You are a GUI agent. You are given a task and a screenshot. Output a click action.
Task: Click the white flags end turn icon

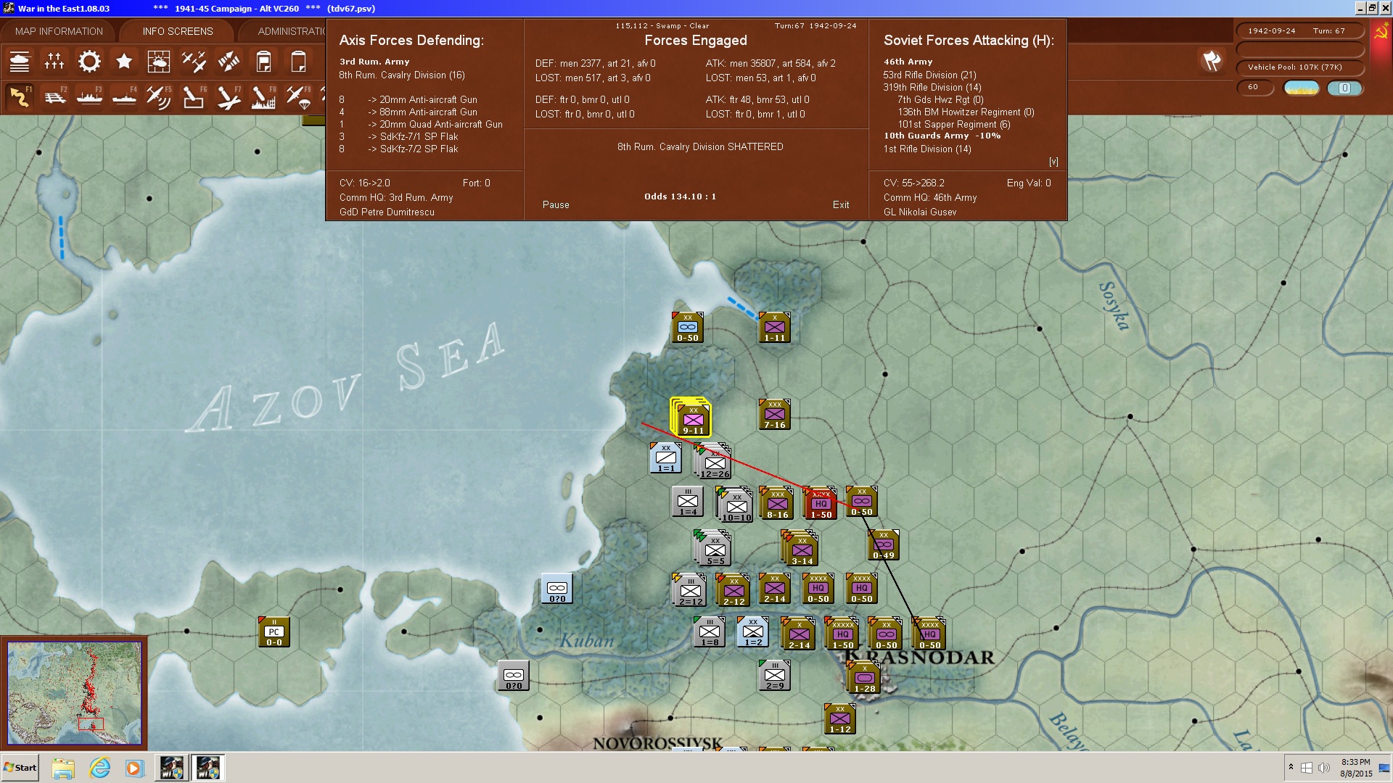point(1212,61)
